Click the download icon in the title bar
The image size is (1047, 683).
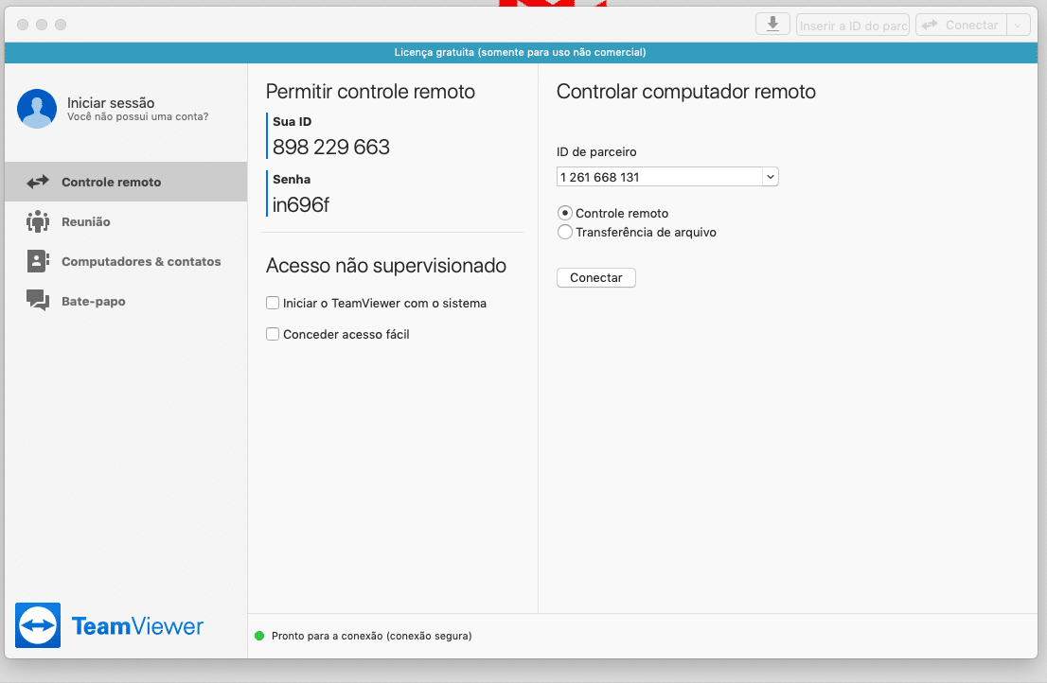[x=772, y=24]
